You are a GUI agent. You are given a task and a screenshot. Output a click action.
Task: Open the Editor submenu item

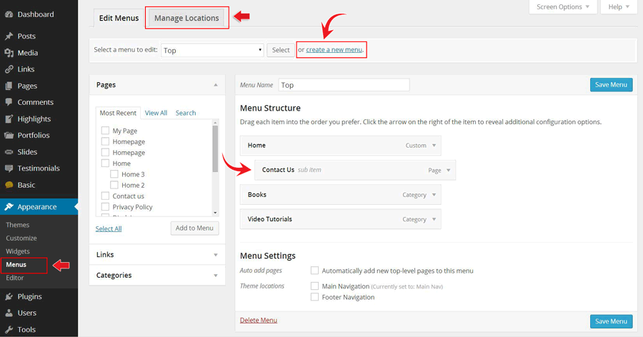click(x=15, y=278)
